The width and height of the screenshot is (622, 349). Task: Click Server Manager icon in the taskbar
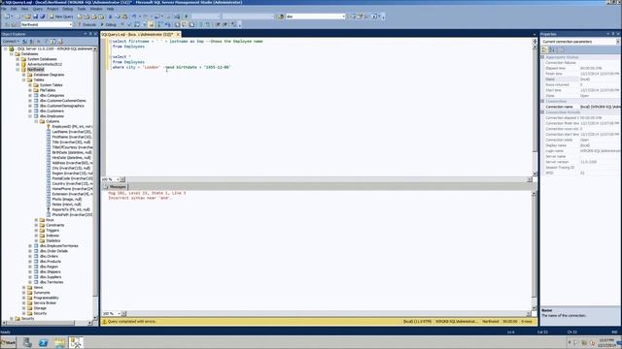pos(27,342)
